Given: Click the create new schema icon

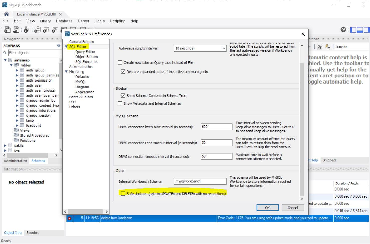Looking at the screenshot, I should pos(37,30).
